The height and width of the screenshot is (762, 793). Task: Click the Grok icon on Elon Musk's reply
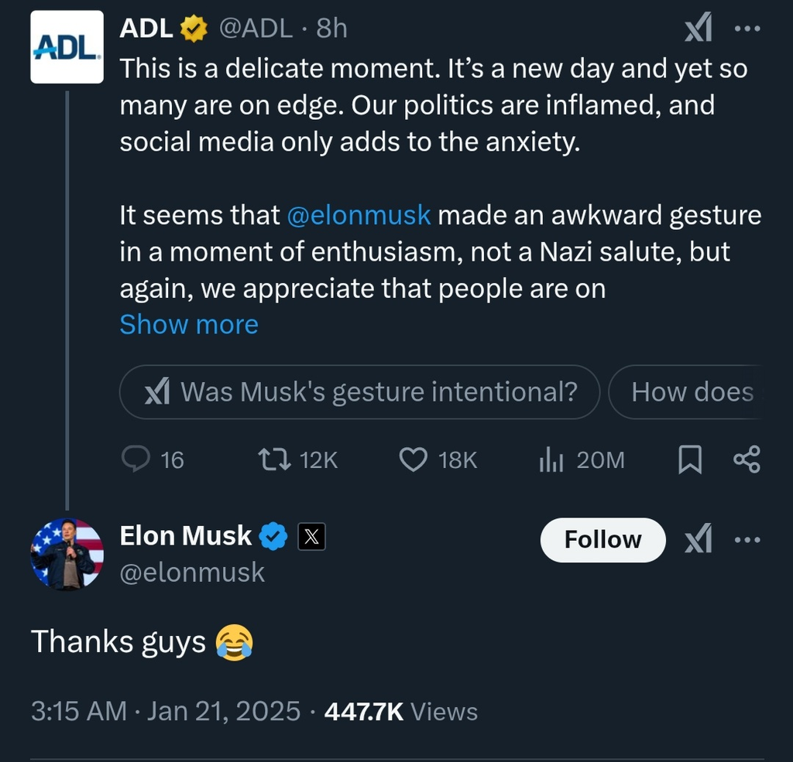tap(699, 539)
